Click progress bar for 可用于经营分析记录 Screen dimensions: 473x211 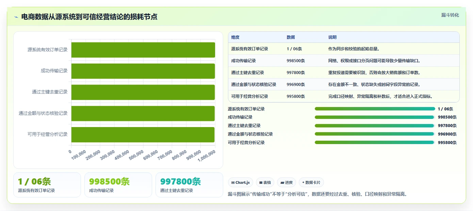(375, 142)
